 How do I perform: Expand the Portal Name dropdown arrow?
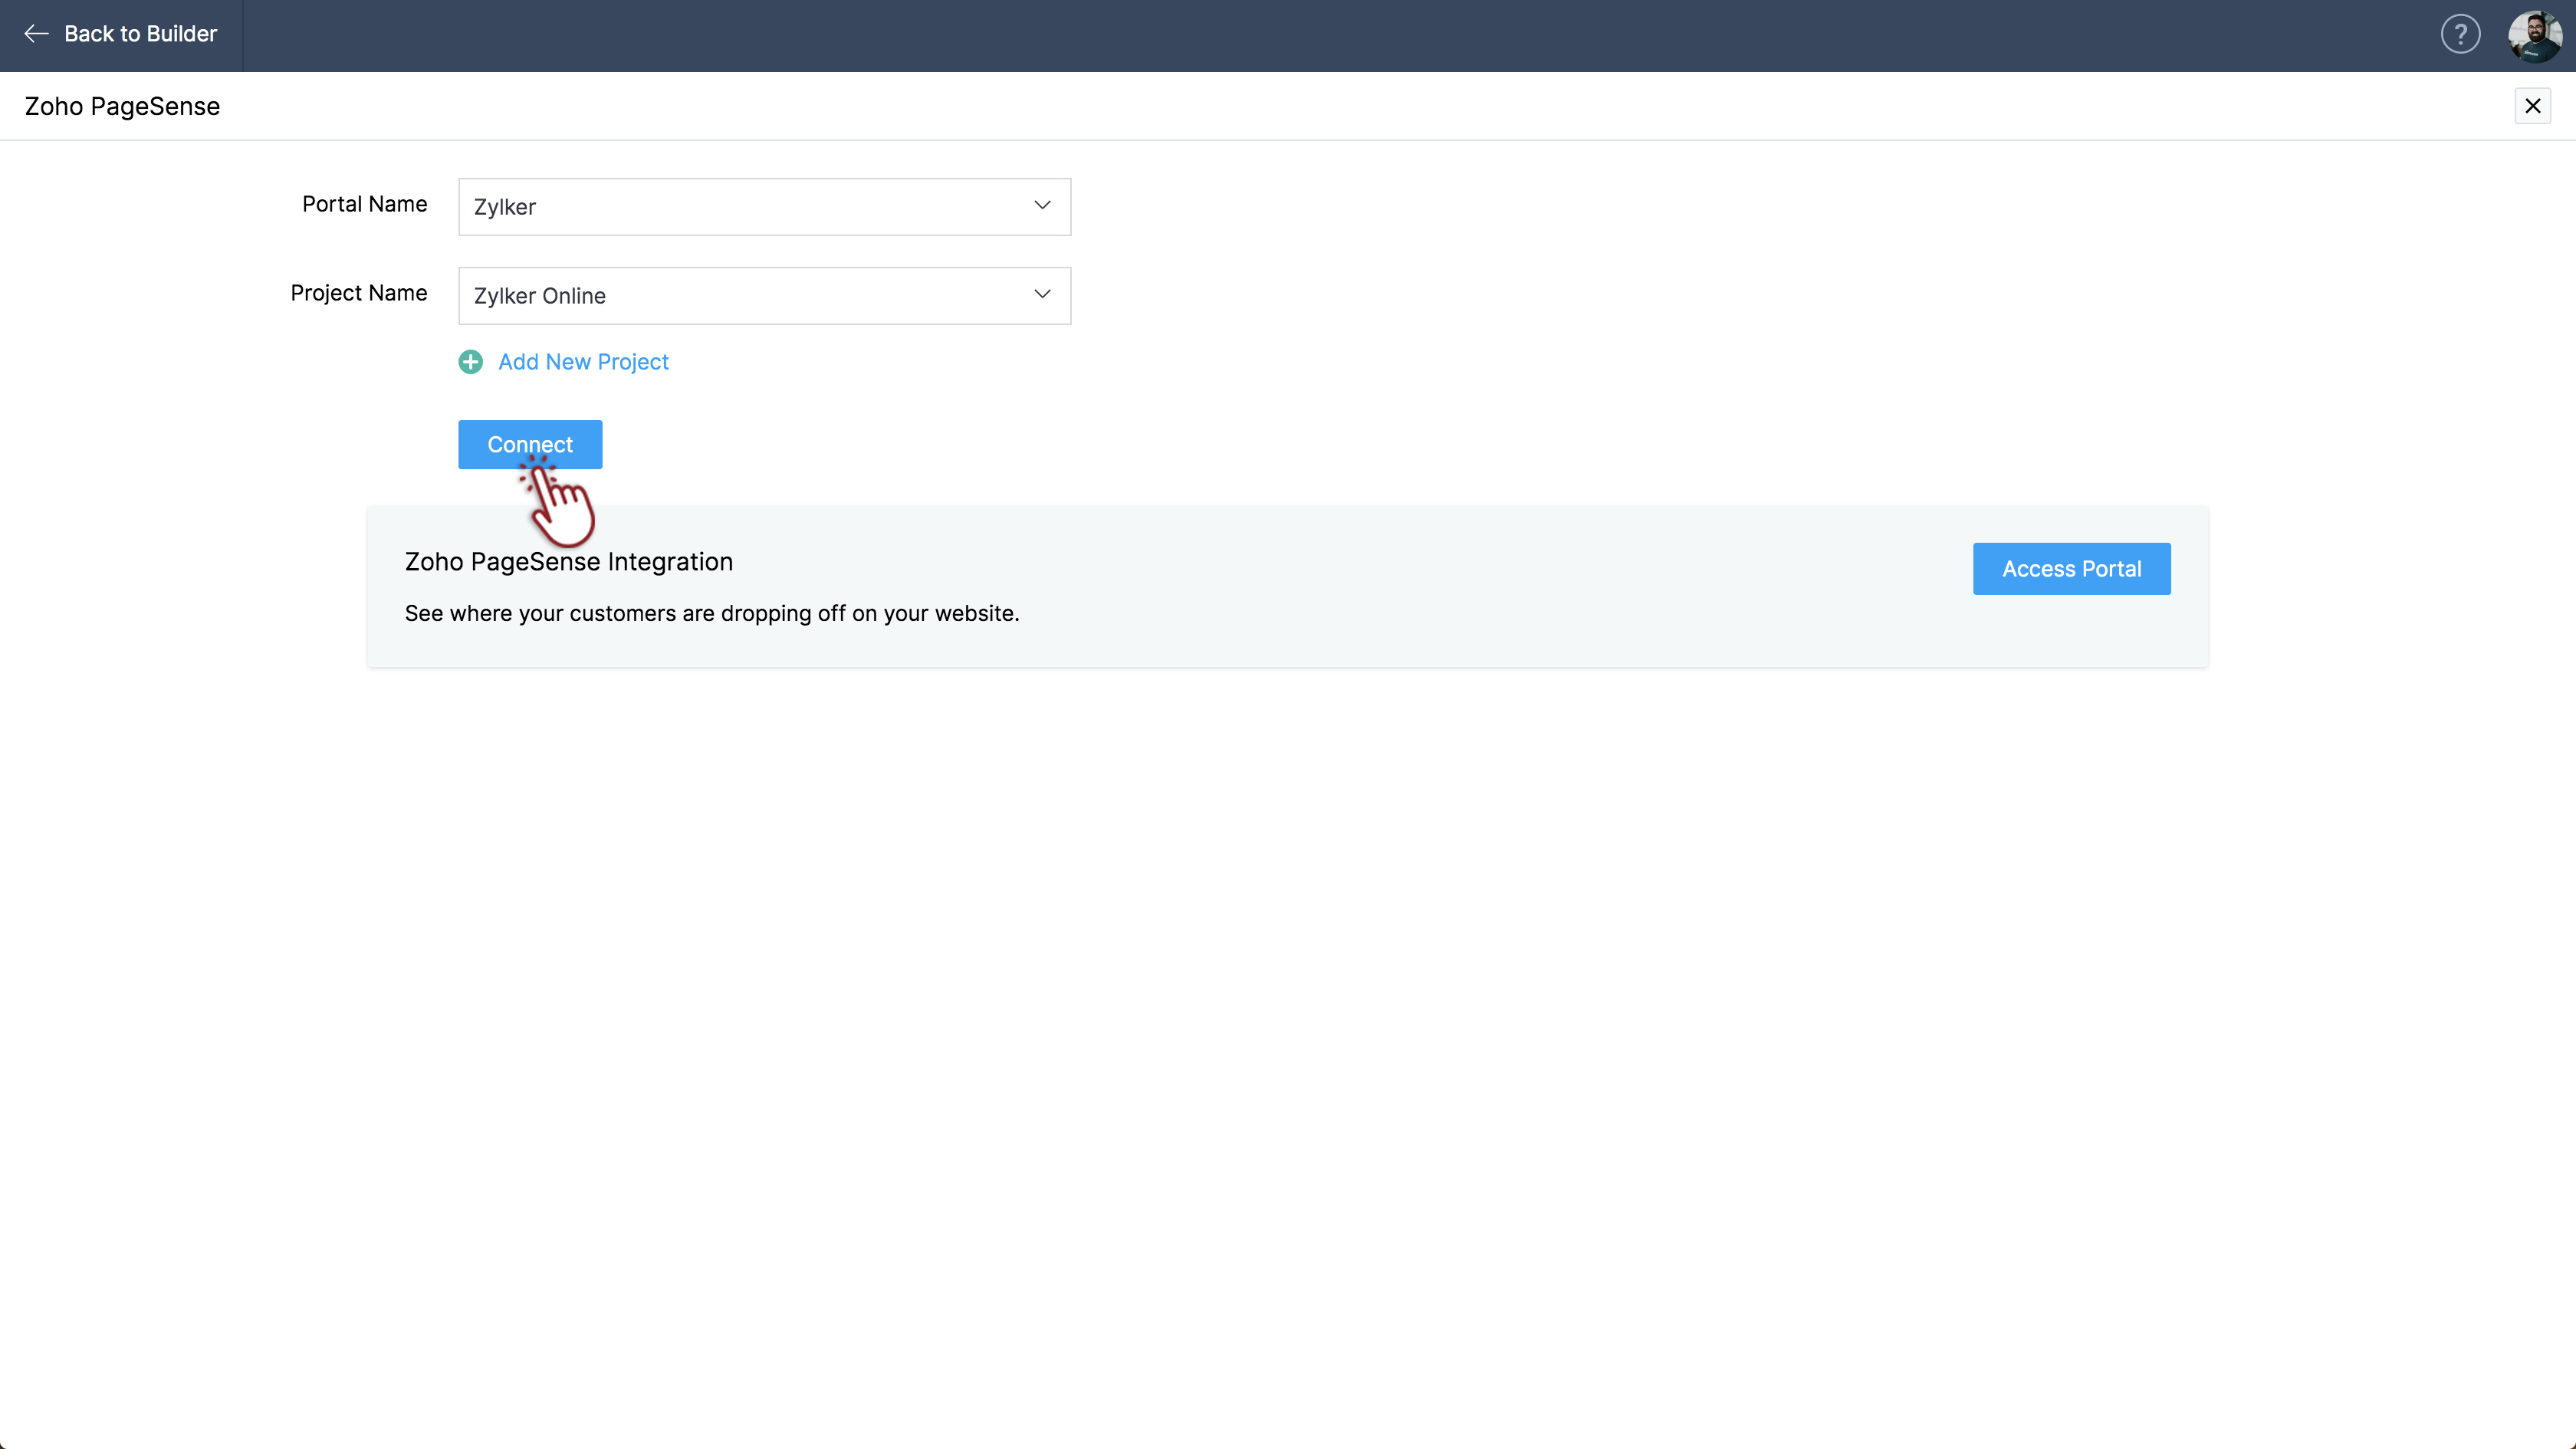1042,206
